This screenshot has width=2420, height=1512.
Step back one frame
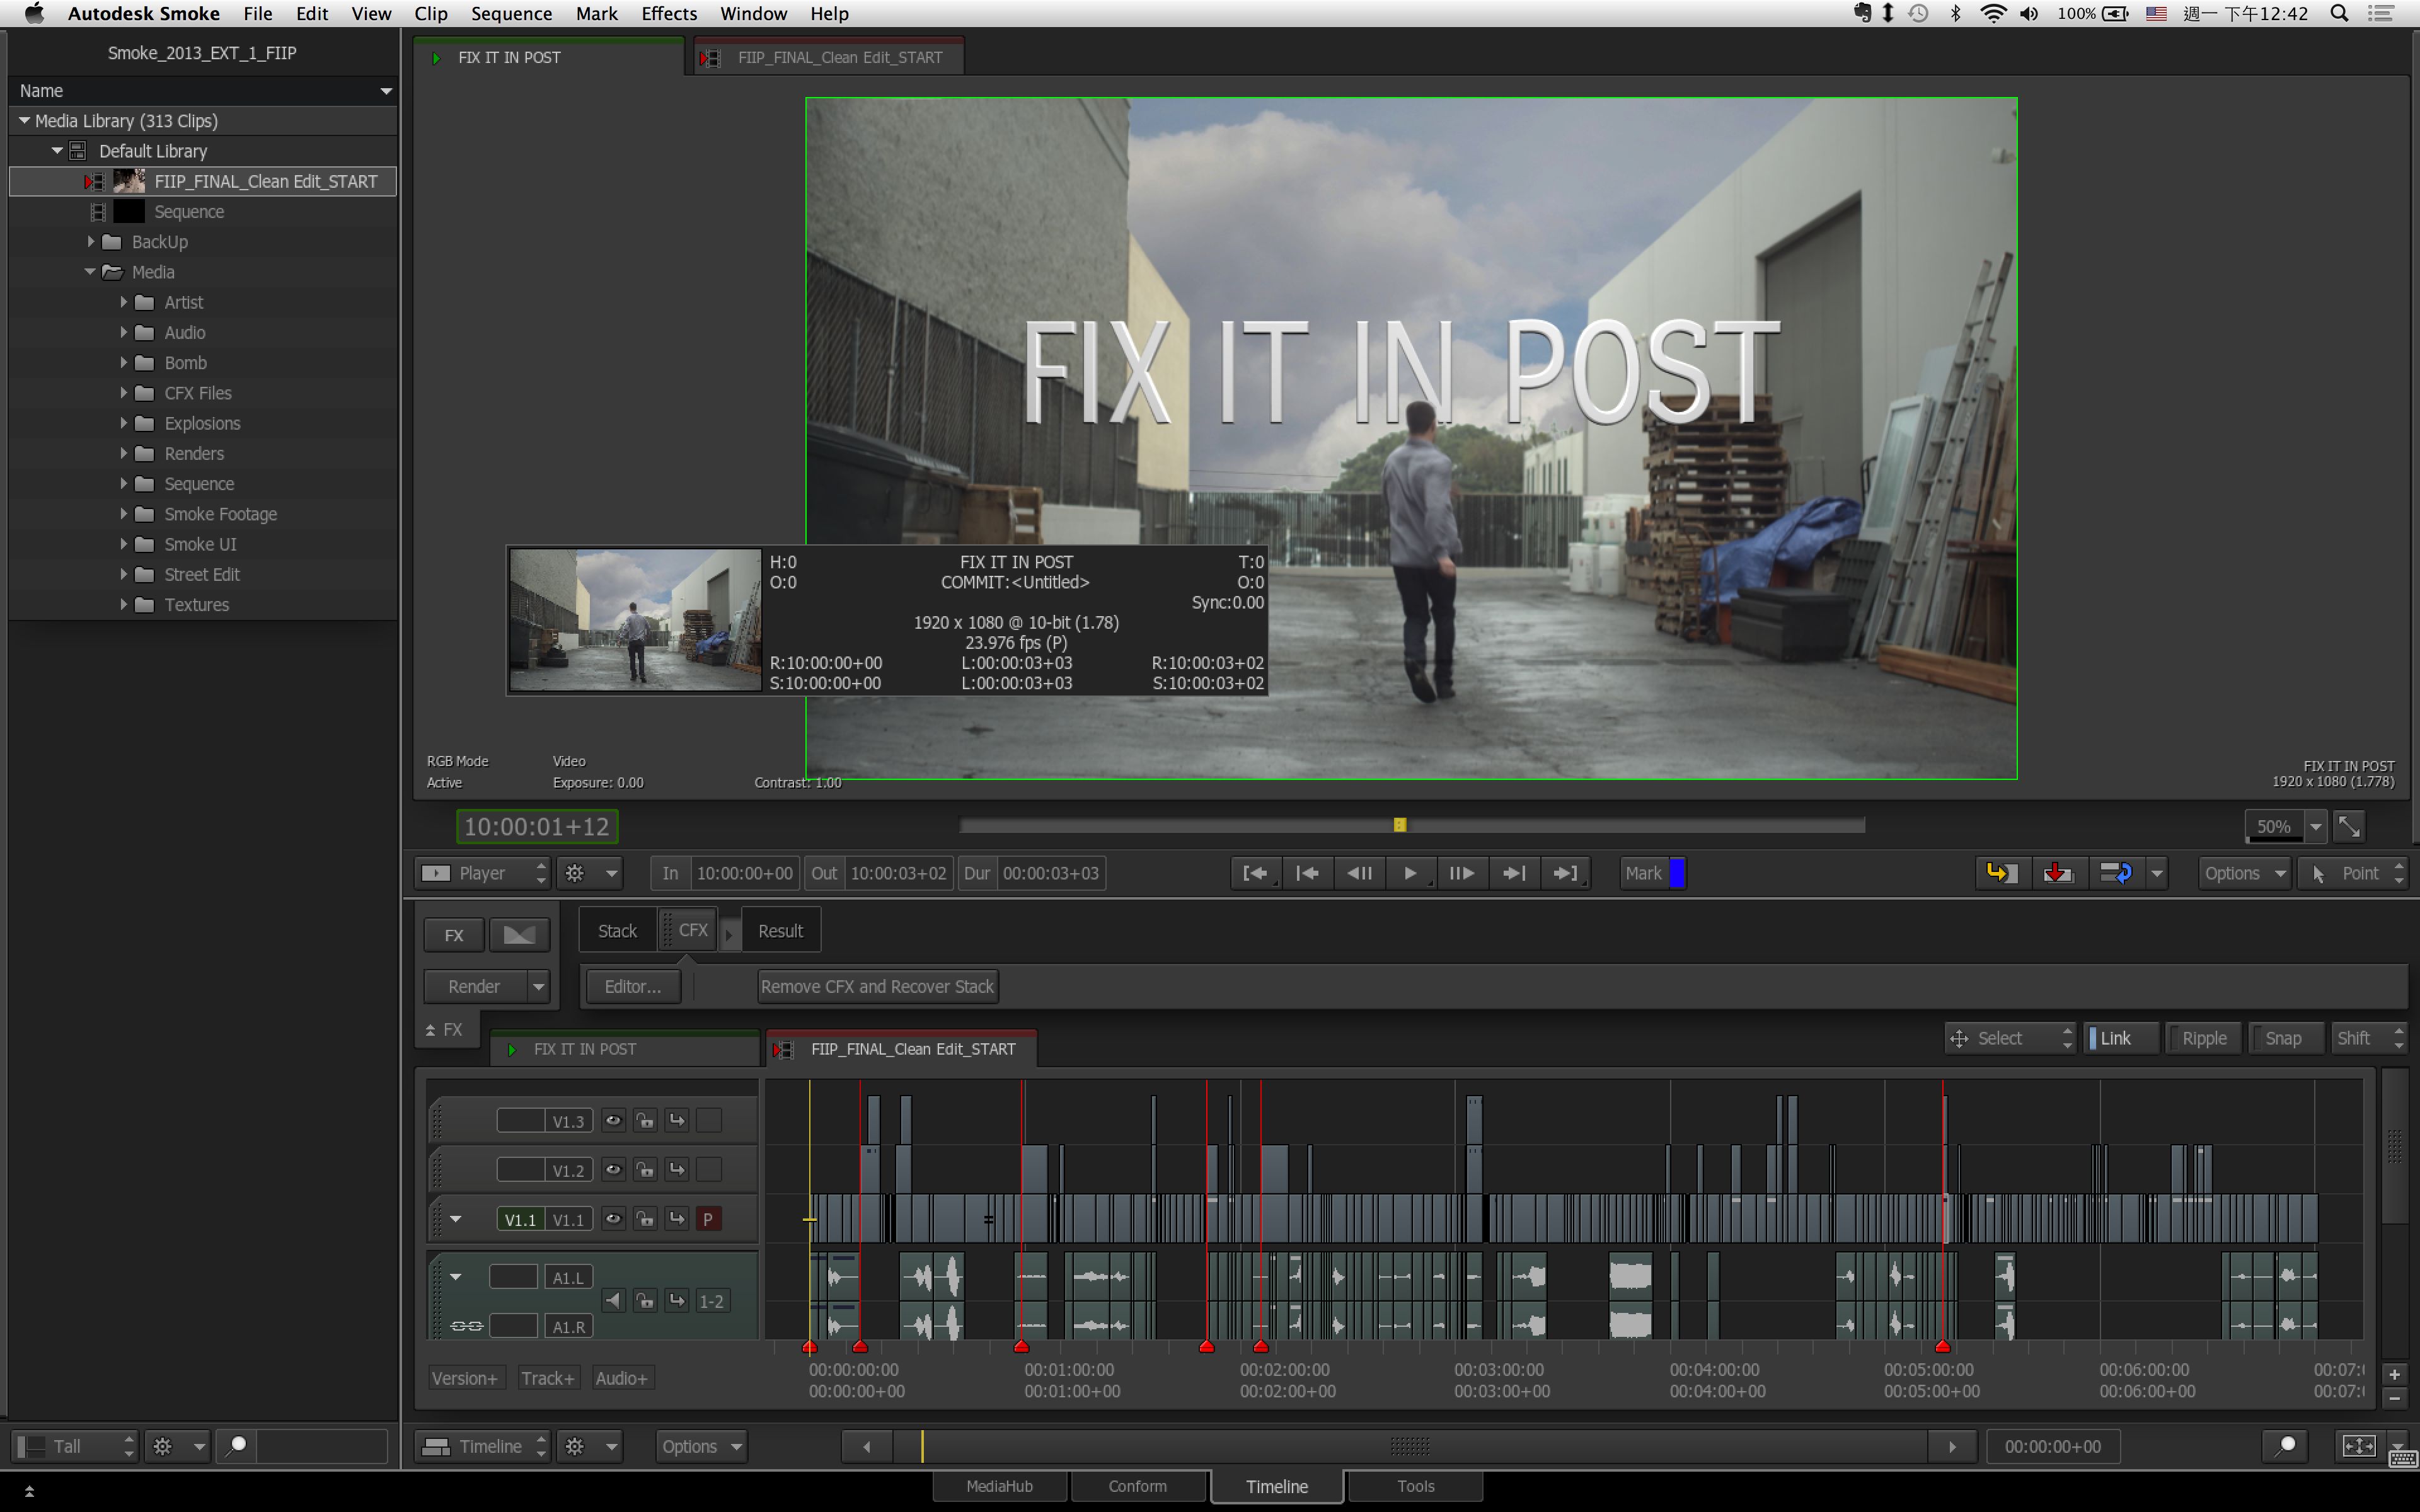(1359, 873)
